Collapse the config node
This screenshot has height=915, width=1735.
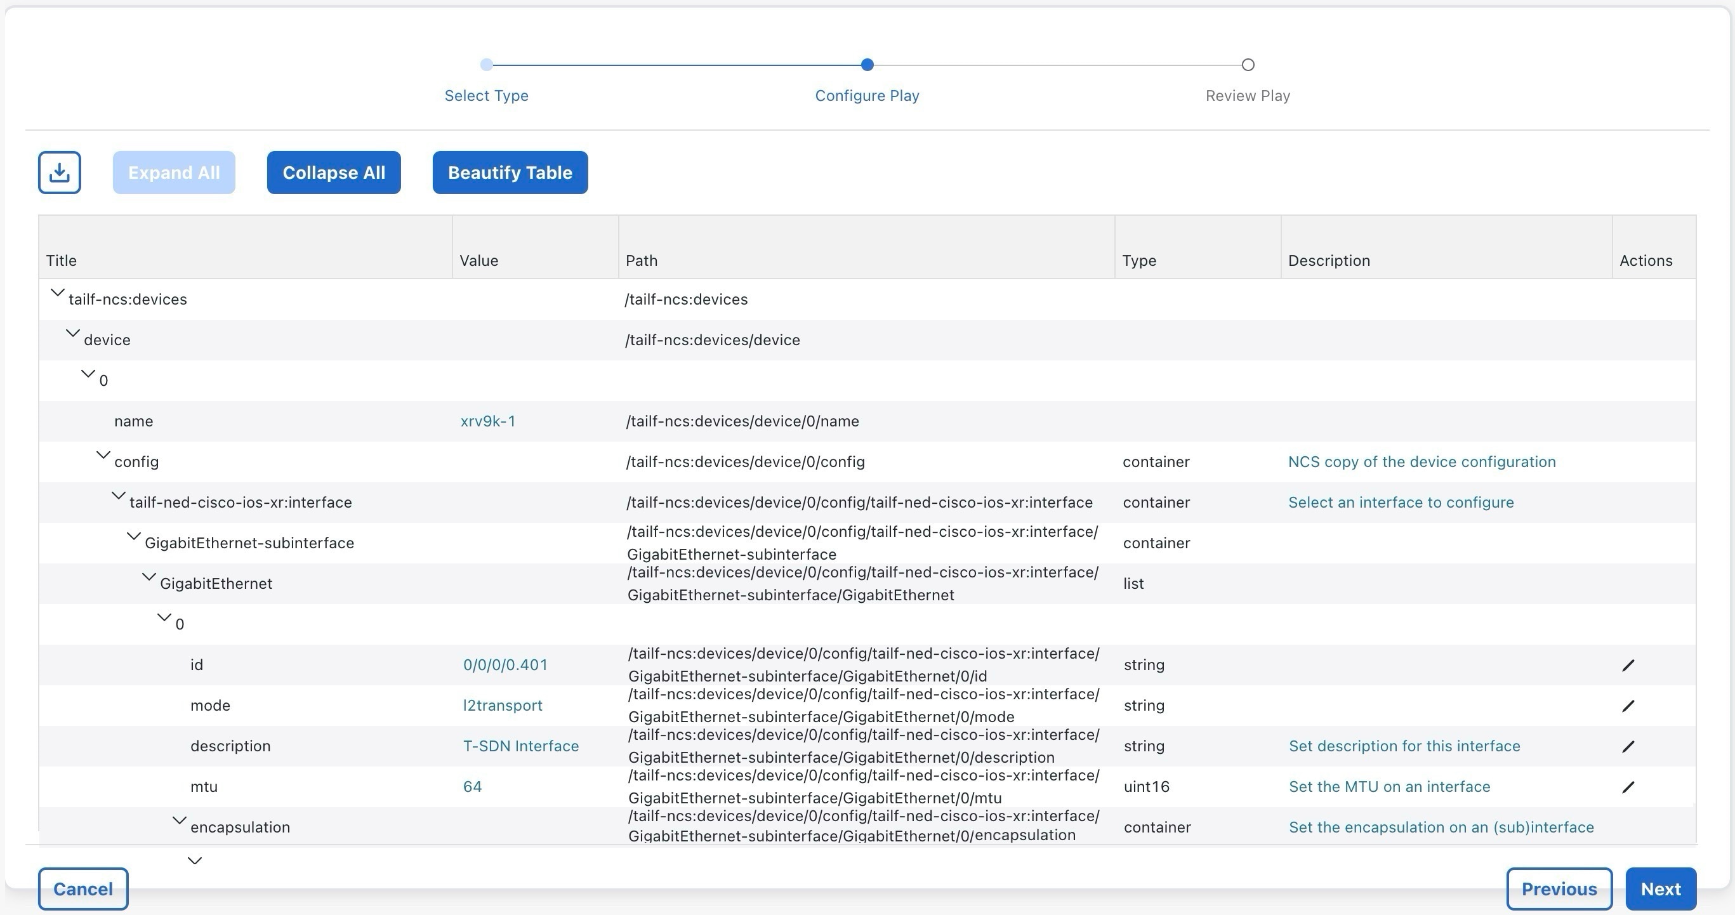coord(103,455)
